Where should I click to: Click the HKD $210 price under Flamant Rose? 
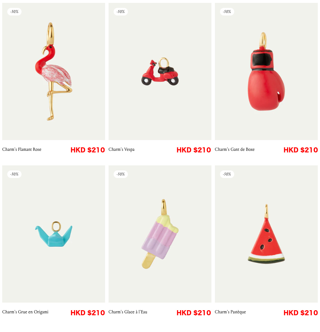click(88, 150)
